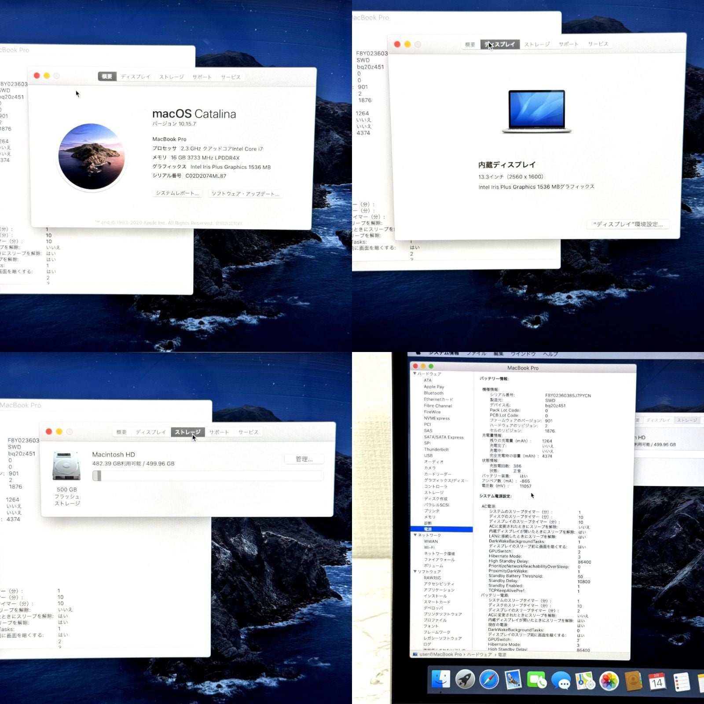
Task: Open Photos pinwheel icon in Dock
Action: (x=609, y=681)
